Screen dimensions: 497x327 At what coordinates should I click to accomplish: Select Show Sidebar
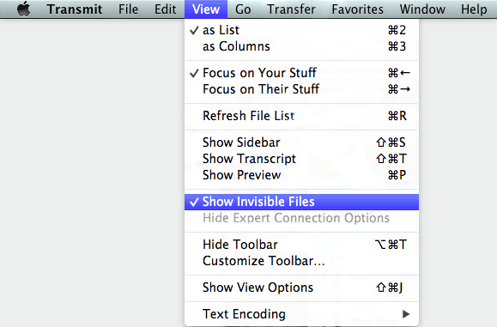point(301,142)
